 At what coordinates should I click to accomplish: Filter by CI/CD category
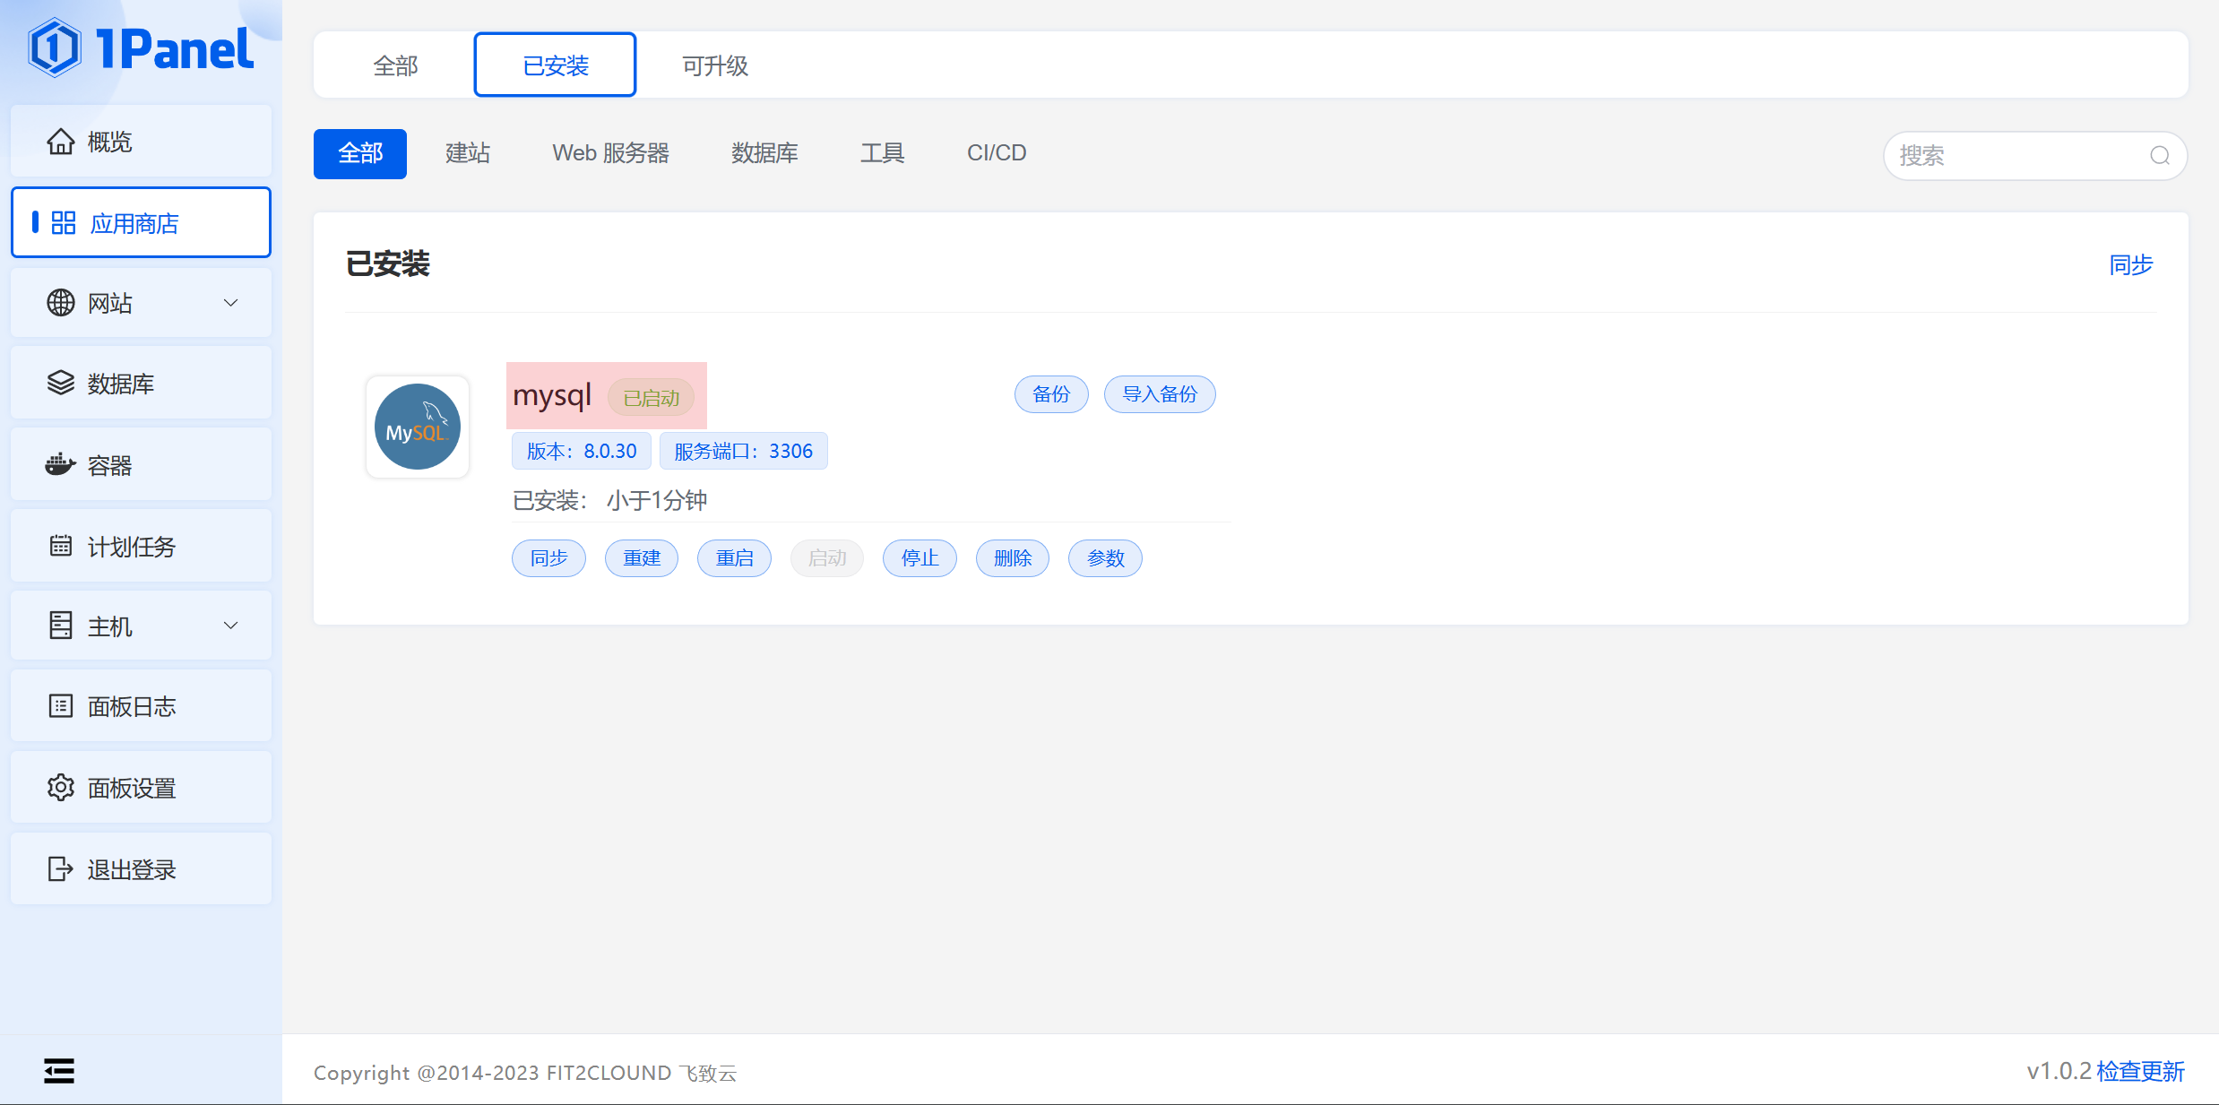tap(997, 154)
